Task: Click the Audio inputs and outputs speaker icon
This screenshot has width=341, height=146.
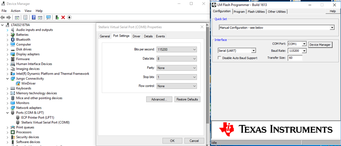Action: [x=13, y=30]
